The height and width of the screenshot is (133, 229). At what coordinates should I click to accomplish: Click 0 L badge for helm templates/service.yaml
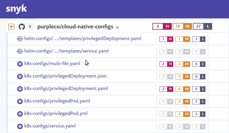pyautogui.click(x=199, y=52)
